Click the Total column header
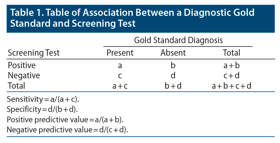Screen dimensions: 280x143 231,52
